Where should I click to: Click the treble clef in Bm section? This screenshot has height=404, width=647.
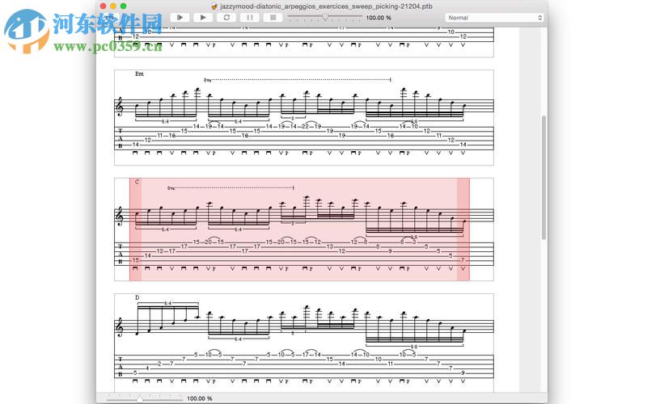(120, 107)
